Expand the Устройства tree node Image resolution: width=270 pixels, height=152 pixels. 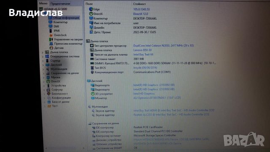pyautogui.click(x=44, y=86)
